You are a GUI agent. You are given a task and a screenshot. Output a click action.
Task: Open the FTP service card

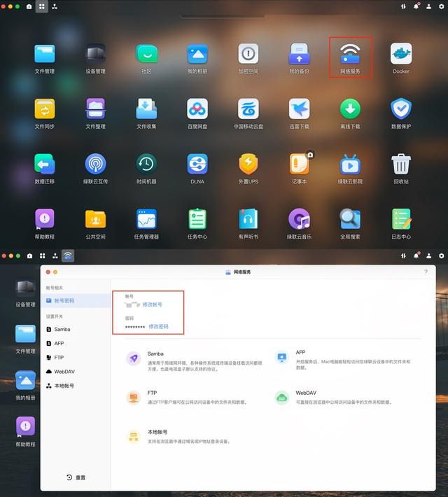(187, 398)
